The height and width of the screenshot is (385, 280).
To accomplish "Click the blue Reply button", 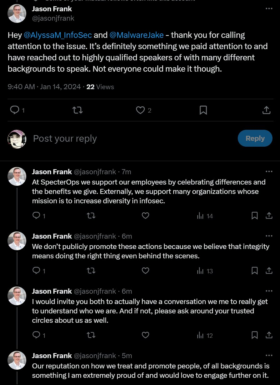I will click(x=255, y=138).
